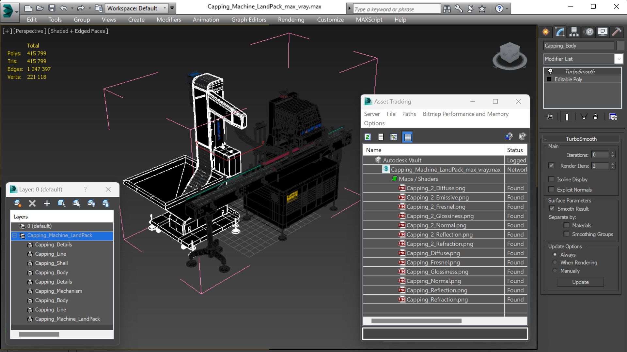Switch to the Motion panel tab
This screenshot has height=352, width=627.
pos(589,32)
